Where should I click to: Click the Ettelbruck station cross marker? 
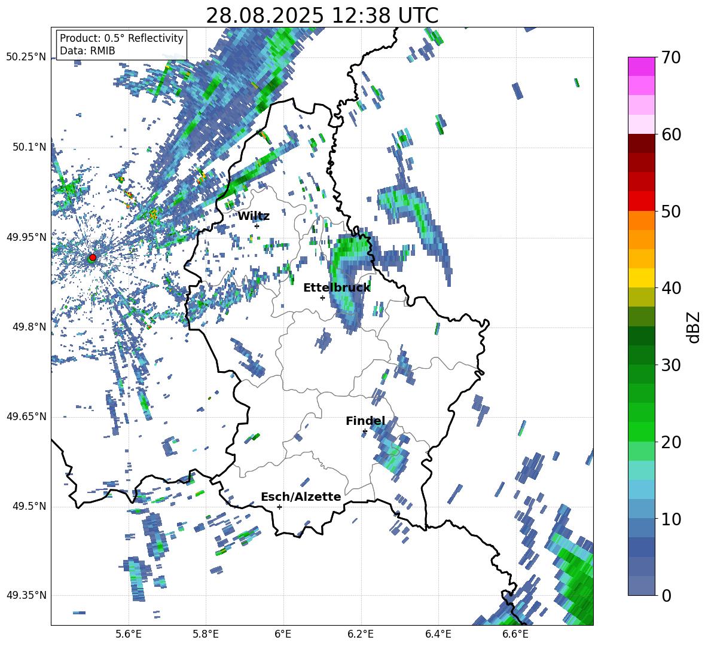pyautogui.click(x=322, y=298)
